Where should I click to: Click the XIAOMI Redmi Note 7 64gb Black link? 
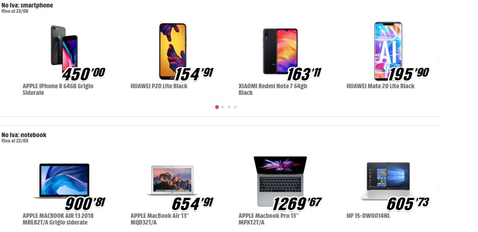[272, 89]
